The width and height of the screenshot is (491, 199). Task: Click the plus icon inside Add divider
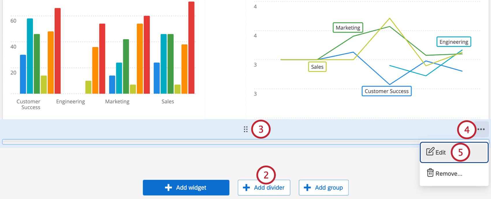coord(246,187)
